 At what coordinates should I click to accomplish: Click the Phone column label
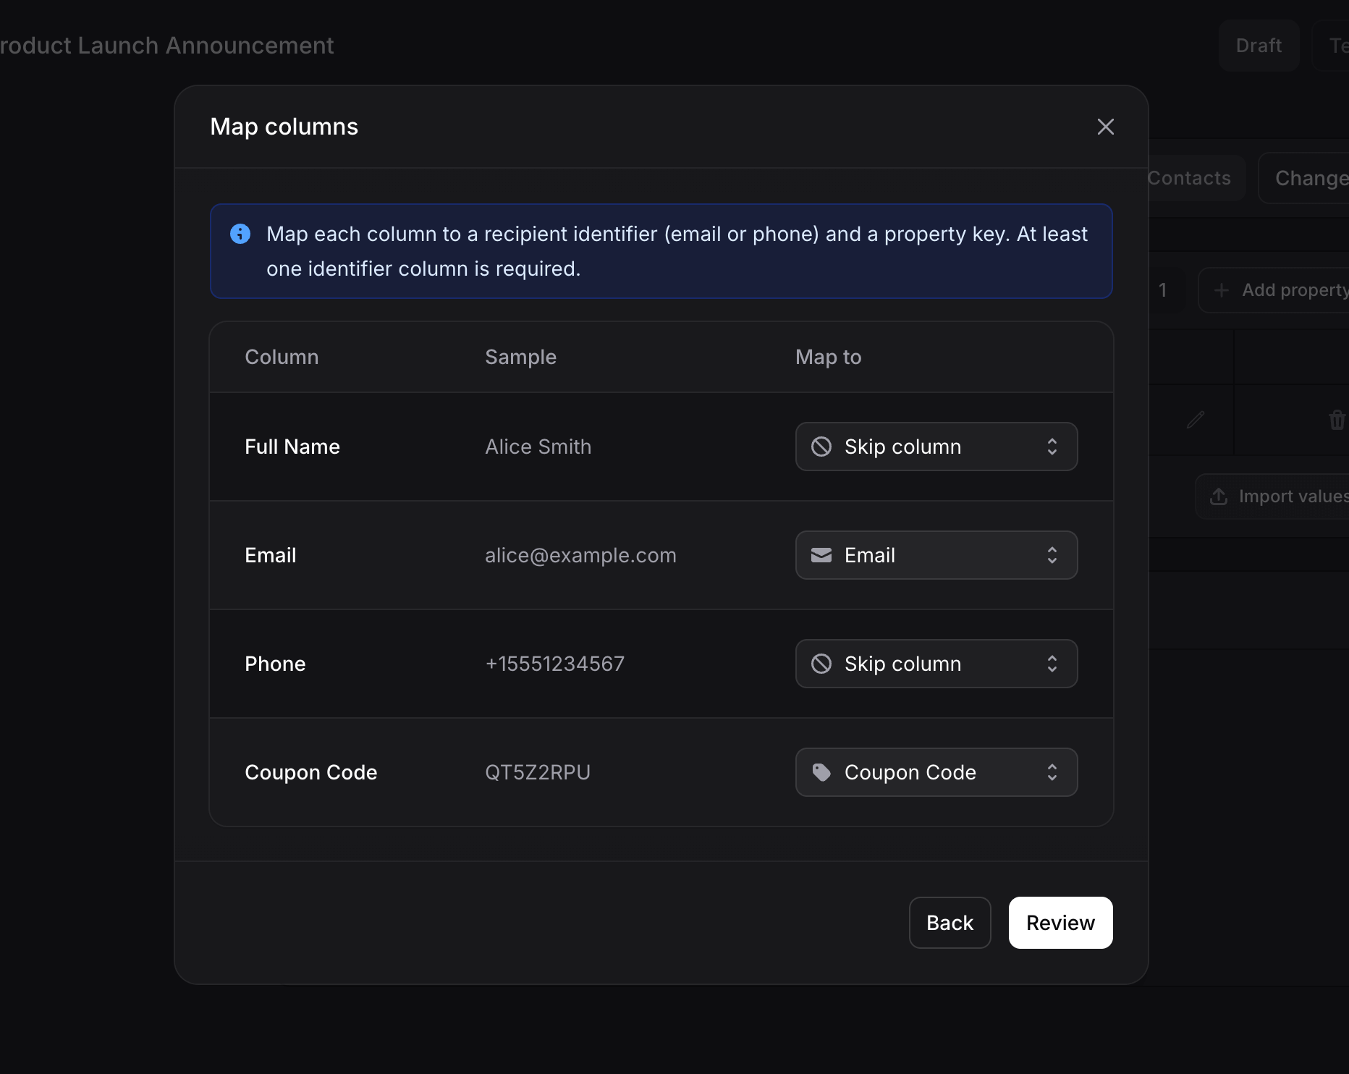pyautogui.click(x=275, y=664)
